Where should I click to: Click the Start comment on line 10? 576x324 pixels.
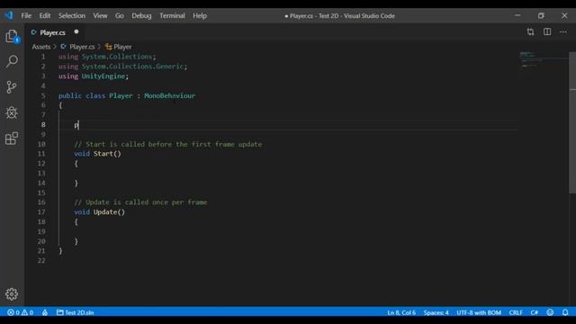[168, 144]
